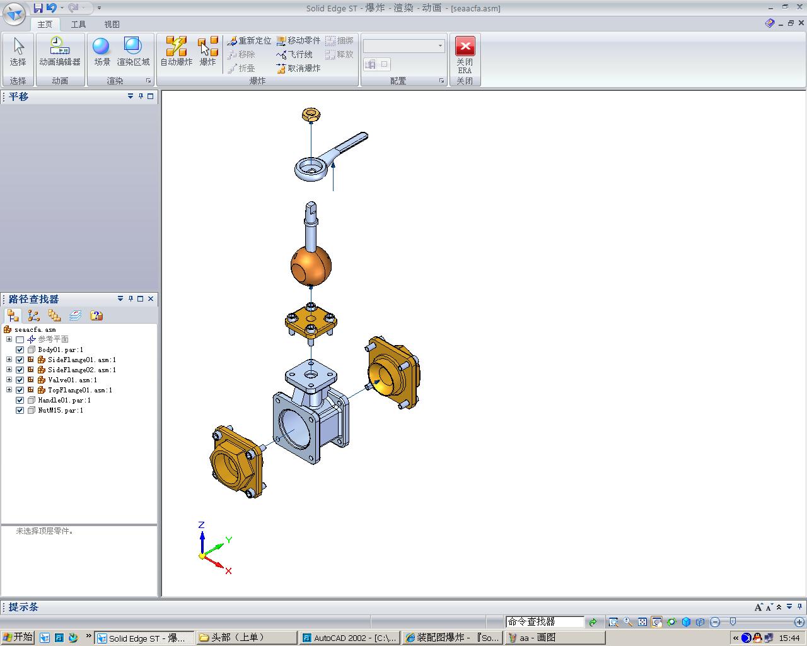
Task: Uncheck the Handle01.par:1 checkbox
Action: [x=20, y=400]
